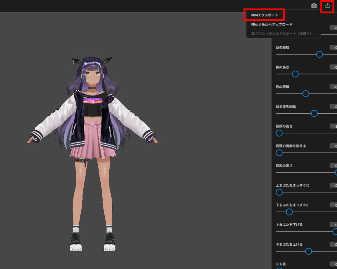Image resolution: width=337 pixels, height=269 pixels.
Task: Adjust the 目の縦幅 slider
Action: point(319,54)
